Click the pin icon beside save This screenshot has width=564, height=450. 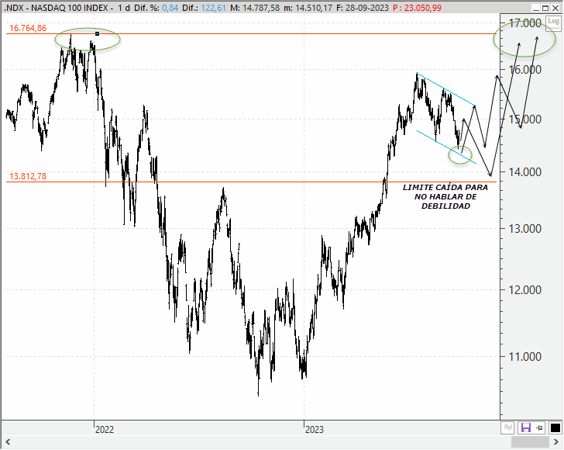click(x=539, y=427)
